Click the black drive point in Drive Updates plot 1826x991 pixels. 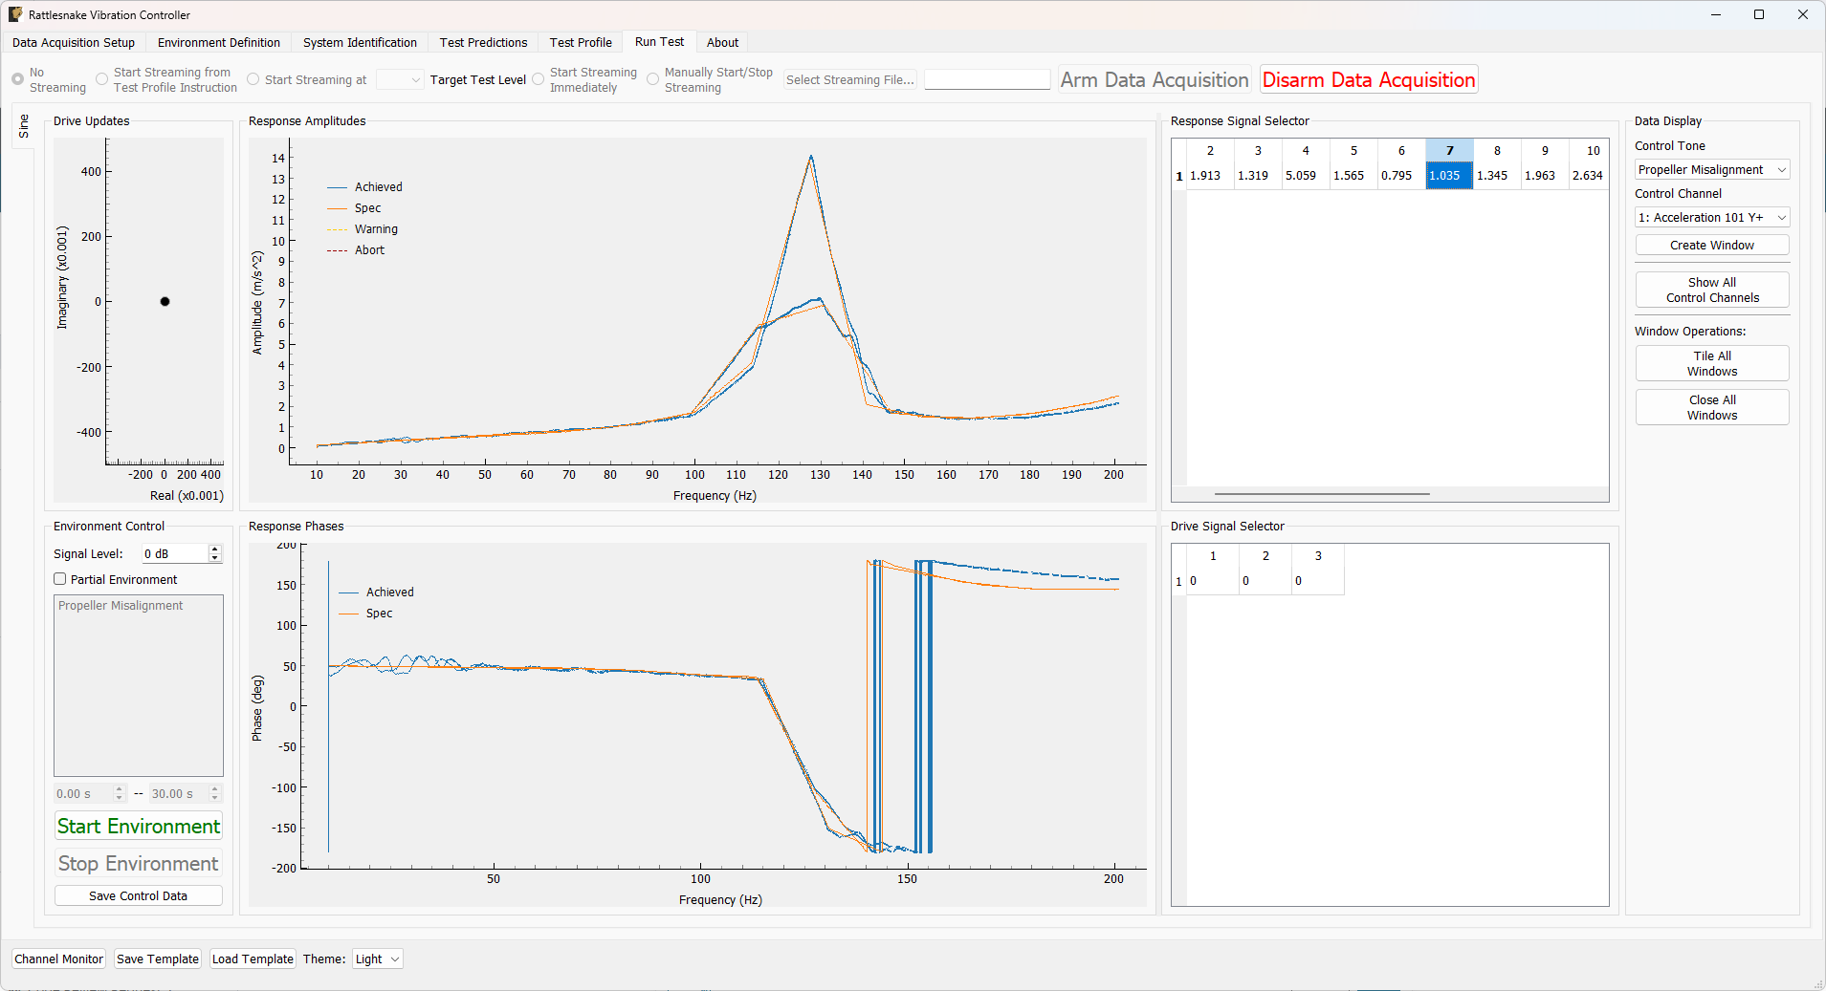tap(165, 302)
